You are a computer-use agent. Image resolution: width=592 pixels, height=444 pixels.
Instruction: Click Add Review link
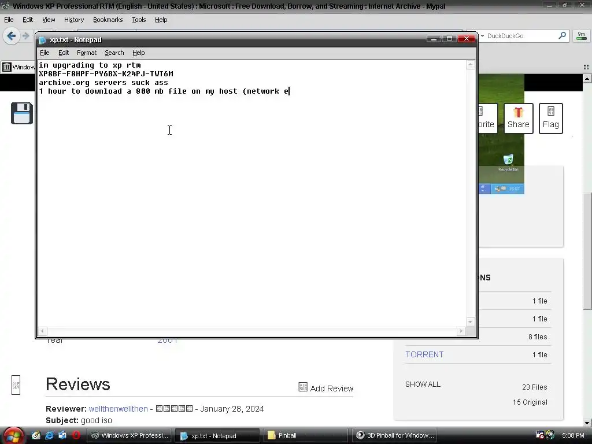(x=326, y=388)
